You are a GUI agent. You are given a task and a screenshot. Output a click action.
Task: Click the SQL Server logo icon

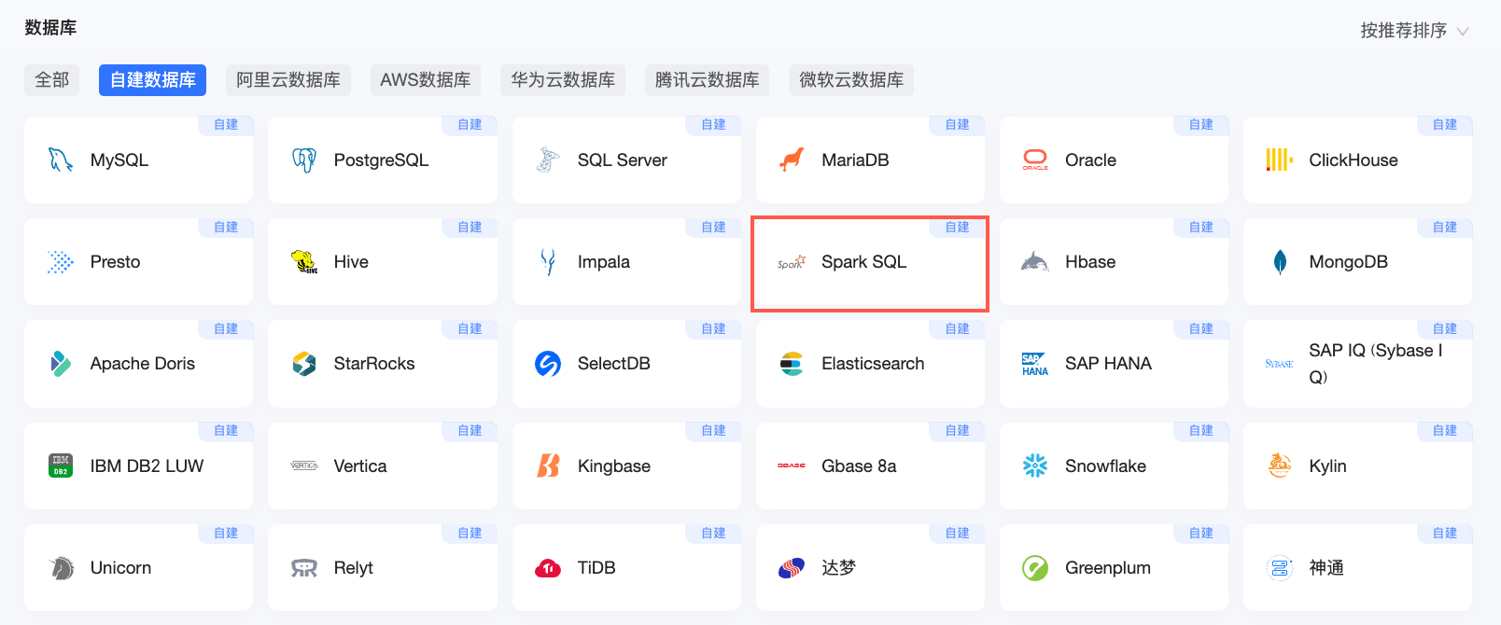pos(548,160)
